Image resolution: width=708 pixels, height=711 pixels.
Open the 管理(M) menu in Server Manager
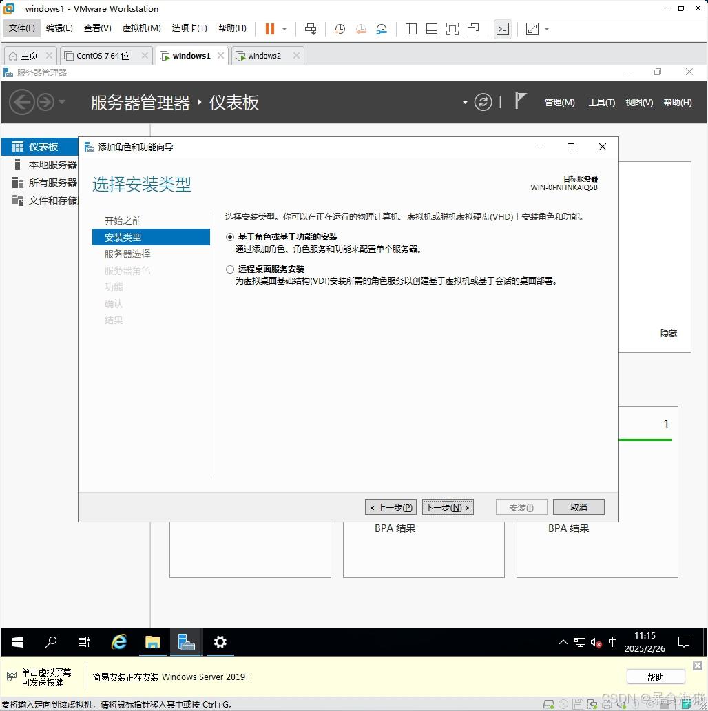pyautogui.click(x=560, y=103)
